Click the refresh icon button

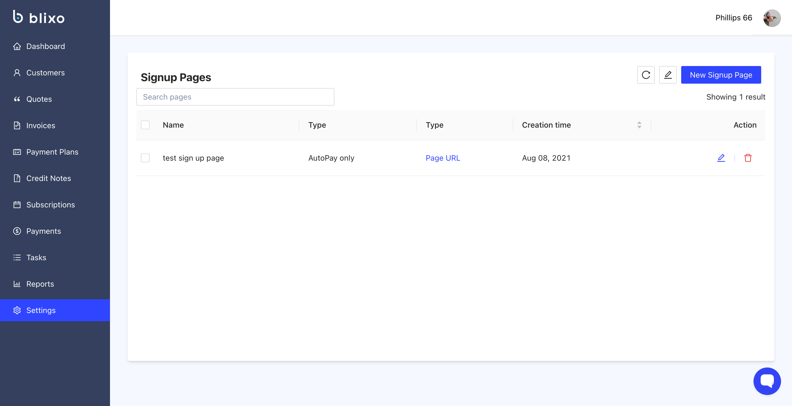click(646, 75)
